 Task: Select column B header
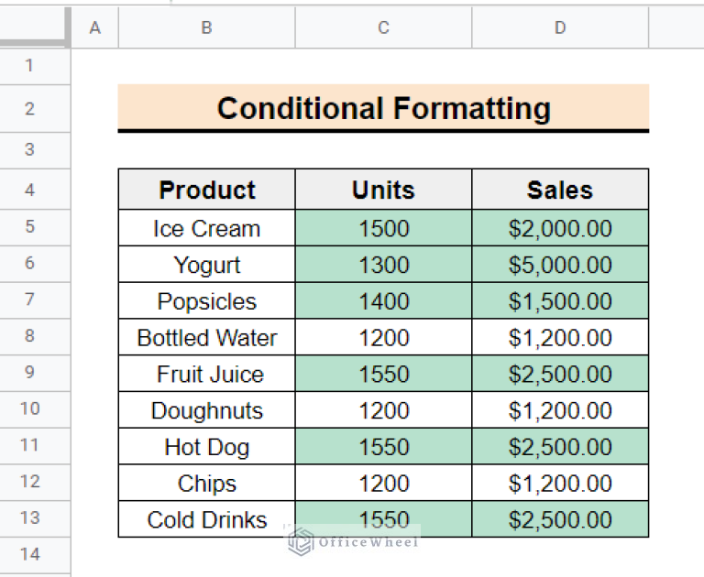pyautogui.click(x=206, y=28)
